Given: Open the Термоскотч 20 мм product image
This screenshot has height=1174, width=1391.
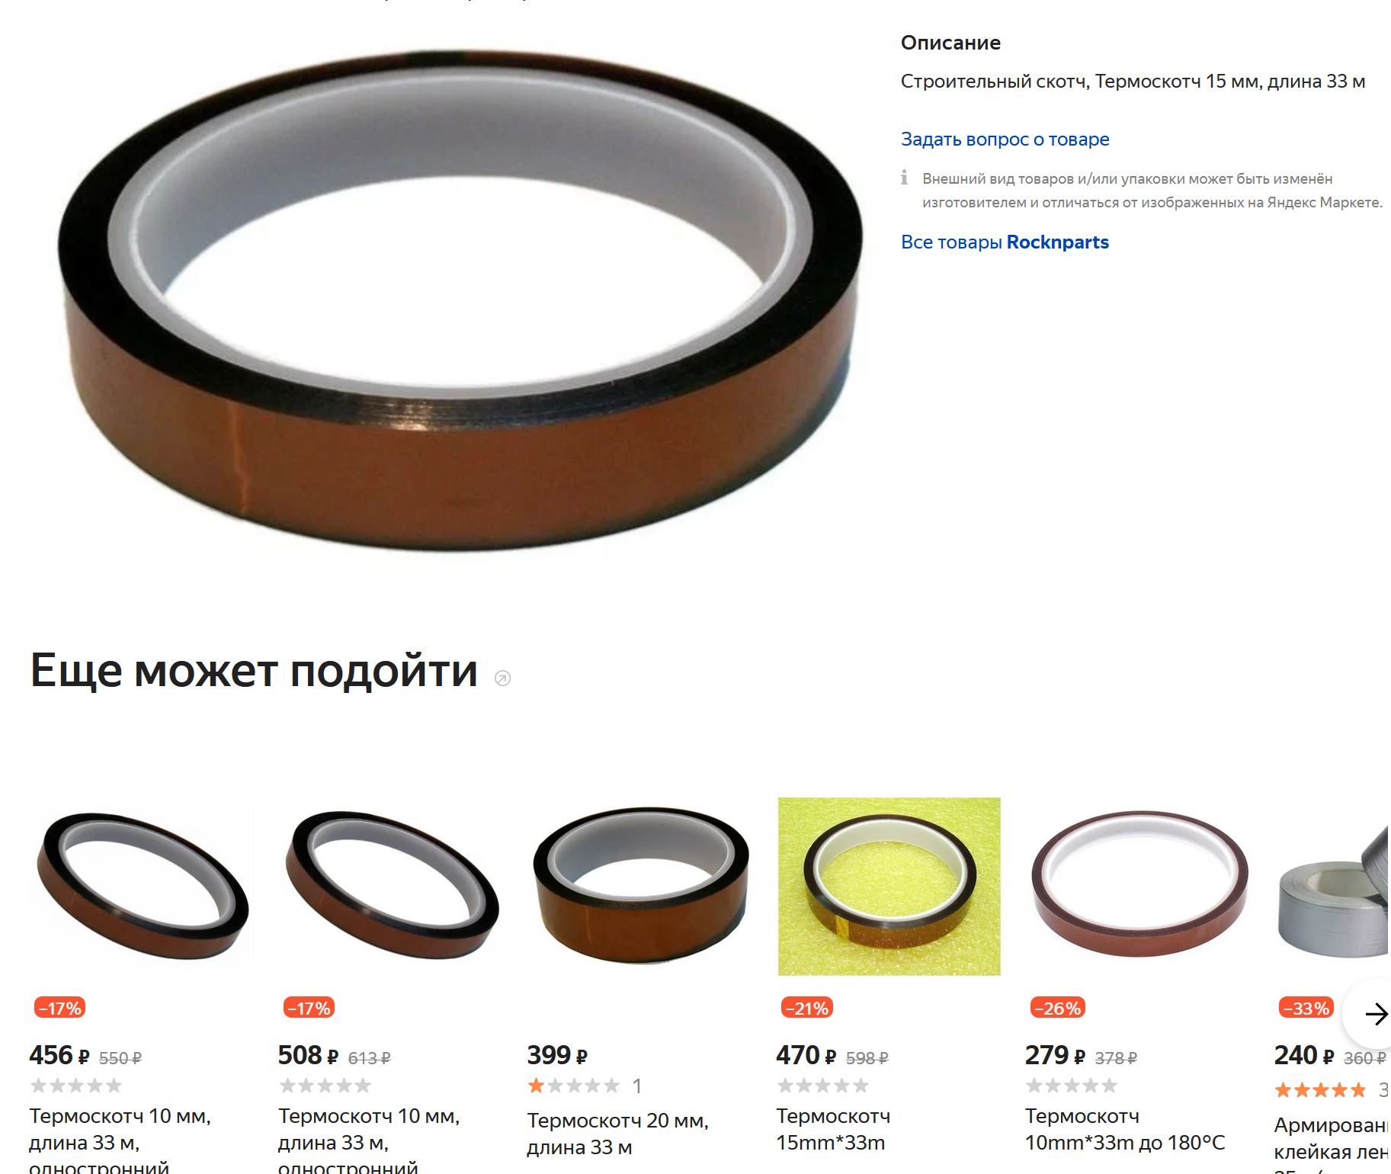Looking at the screenshot, I should click(641, 886).
